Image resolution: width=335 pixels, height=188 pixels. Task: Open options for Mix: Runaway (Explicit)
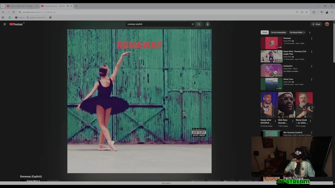coord(311,133)
